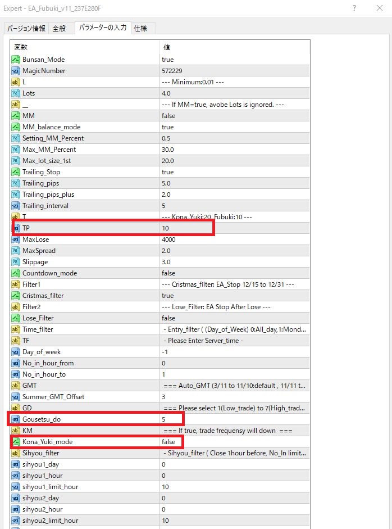Screen dimensions: 392x529
Task: Click the Trailing_Stop boolean icon
Action: [16, 172]
